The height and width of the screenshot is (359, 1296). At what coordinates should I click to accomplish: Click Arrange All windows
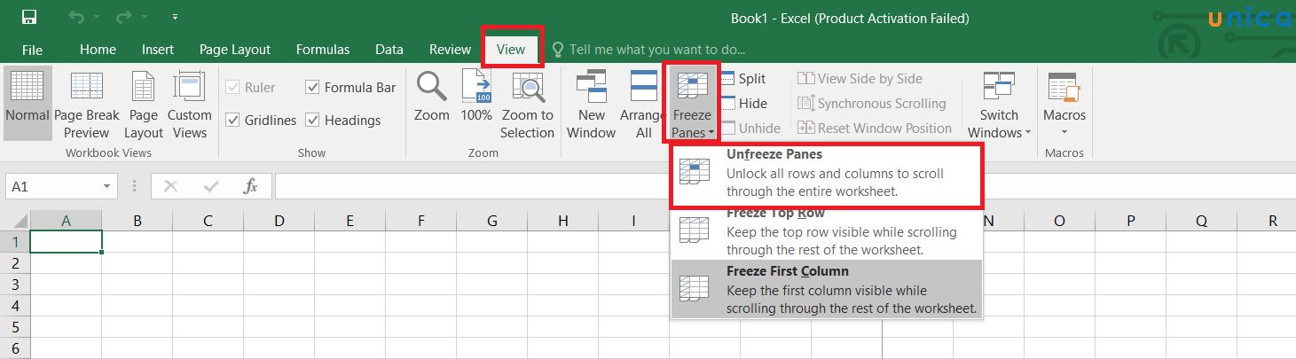click(x=643, y=105)
